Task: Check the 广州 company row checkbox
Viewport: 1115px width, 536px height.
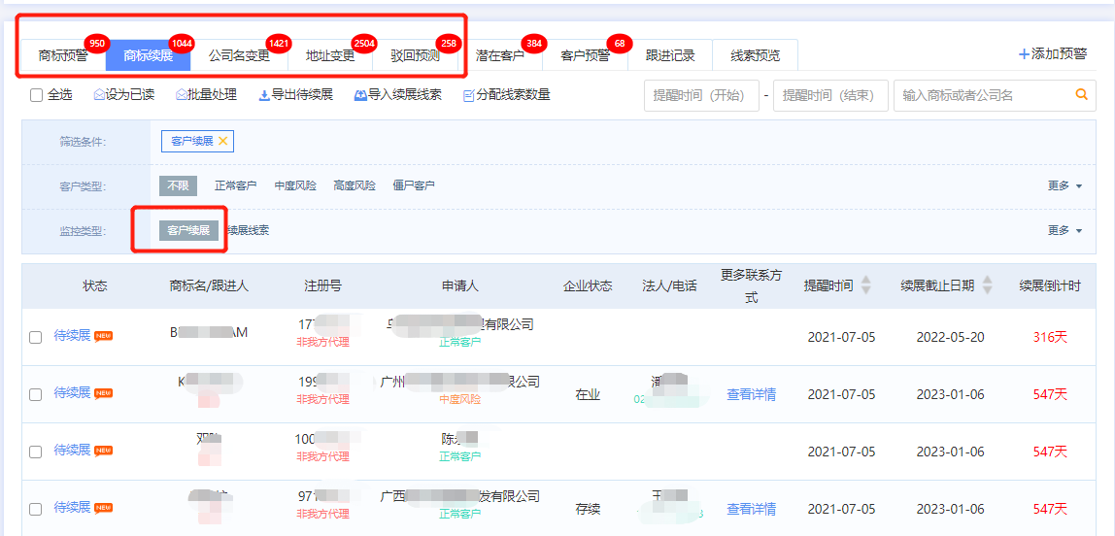Action: click(36, 394)
